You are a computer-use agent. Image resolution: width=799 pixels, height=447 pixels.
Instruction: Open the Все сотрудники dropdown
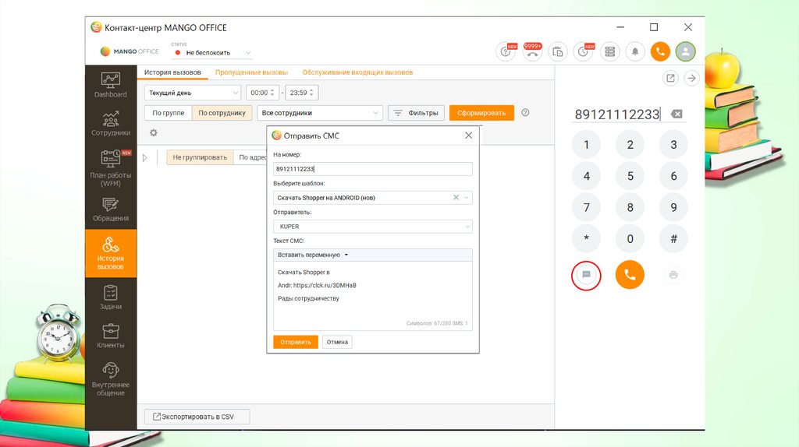[x=320, y=113]
